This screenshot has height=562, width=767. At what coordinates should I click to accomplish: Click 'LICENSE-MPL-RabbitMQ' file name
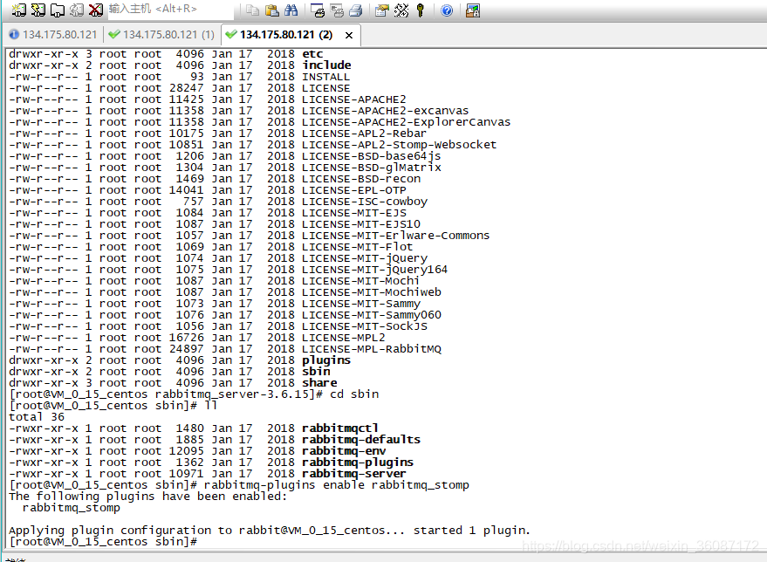(x=371, y=349)
